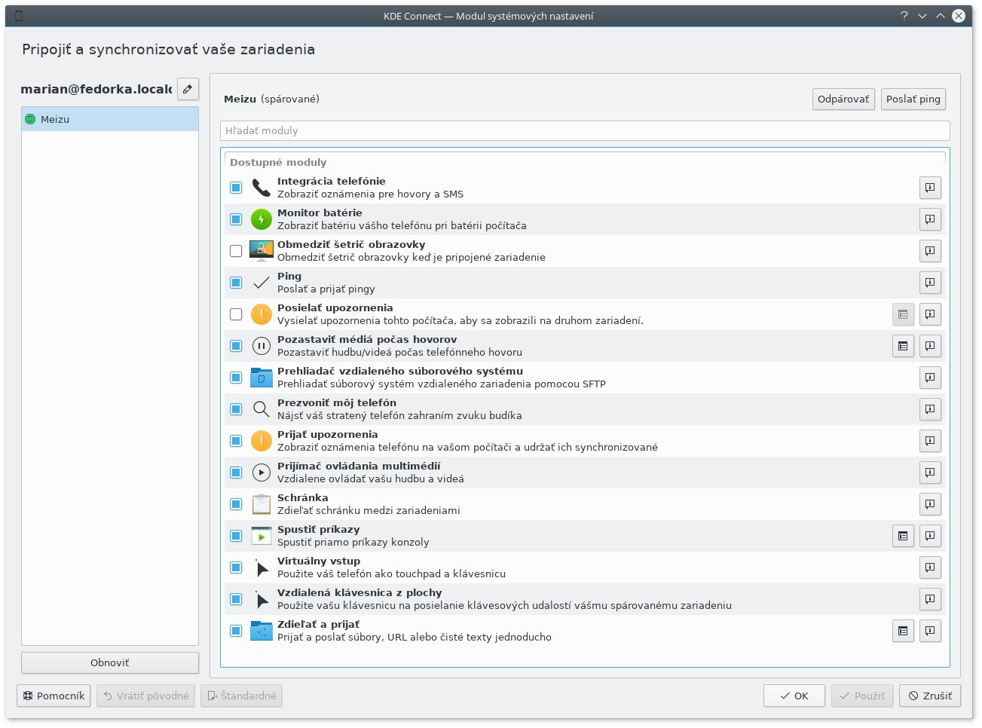Screen dimensions: 982x728
Task: Enable Obmedziť šetrič obrazovky checkbox
Action: pyautogui.click(x=236, y=251)
